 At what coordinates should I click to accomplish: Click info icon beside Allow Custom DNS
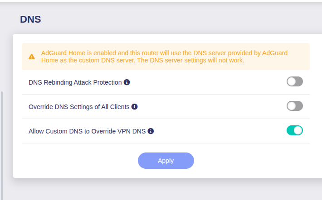[x=151, y=131]
